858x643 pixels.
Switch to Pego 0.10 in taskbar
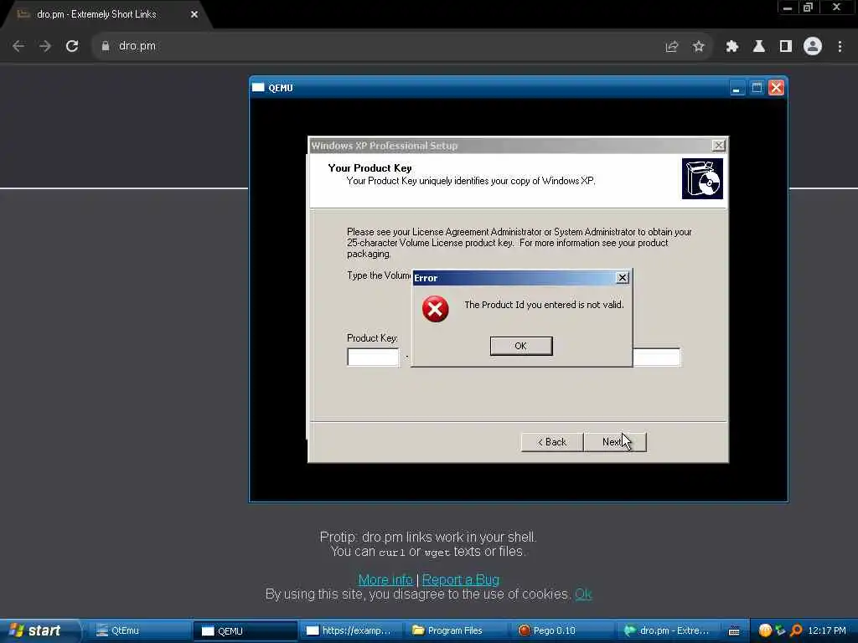coord(564,630)
